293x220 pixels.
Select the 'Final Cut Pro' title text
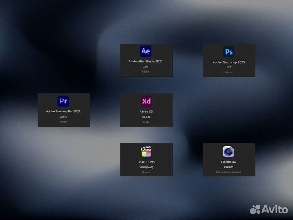pos(146,162)
